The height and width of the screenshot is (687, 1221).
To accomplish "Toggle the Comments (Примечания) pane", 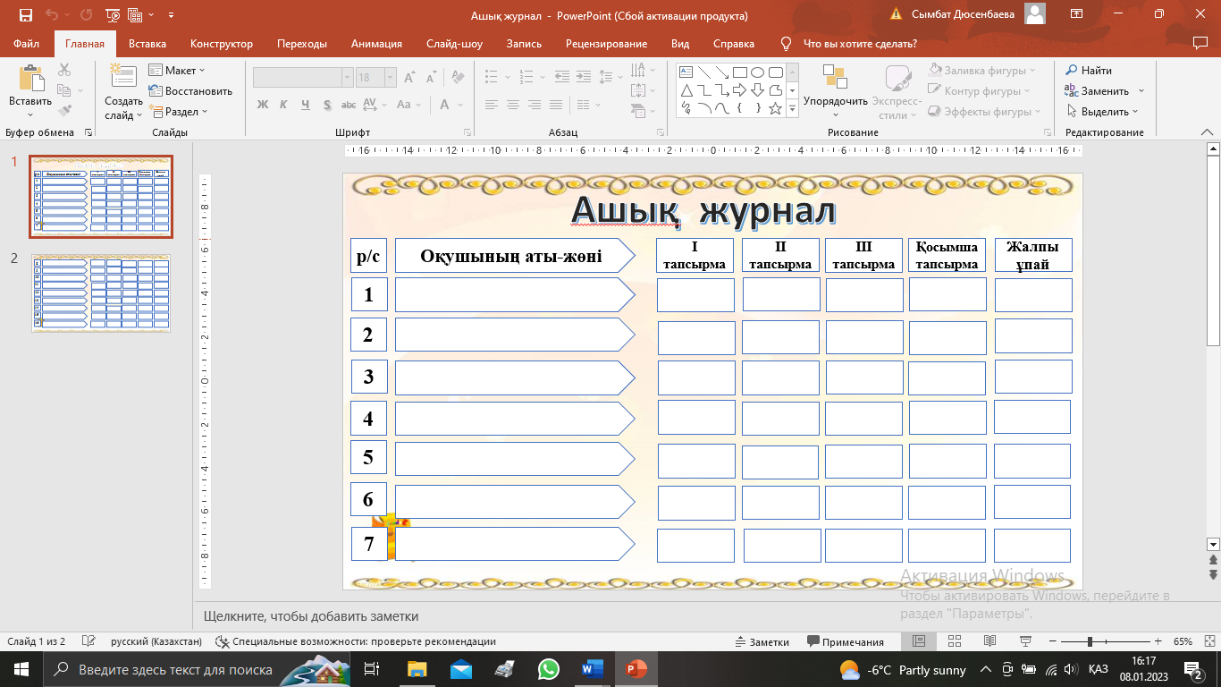I will [x=845, y=641].
